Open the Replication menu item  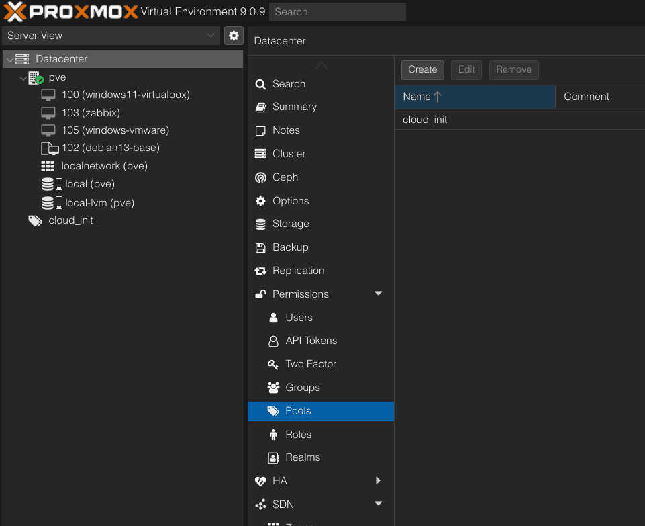pyautogui.click(x=321, y=271)
